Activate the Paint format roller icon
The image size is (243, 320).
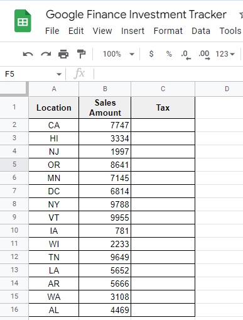pos(82,54)
